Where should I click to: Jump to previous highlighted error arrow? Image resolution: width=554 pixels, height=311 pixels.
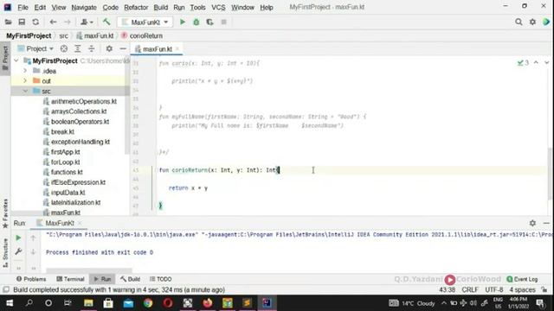tap(536, 62)
